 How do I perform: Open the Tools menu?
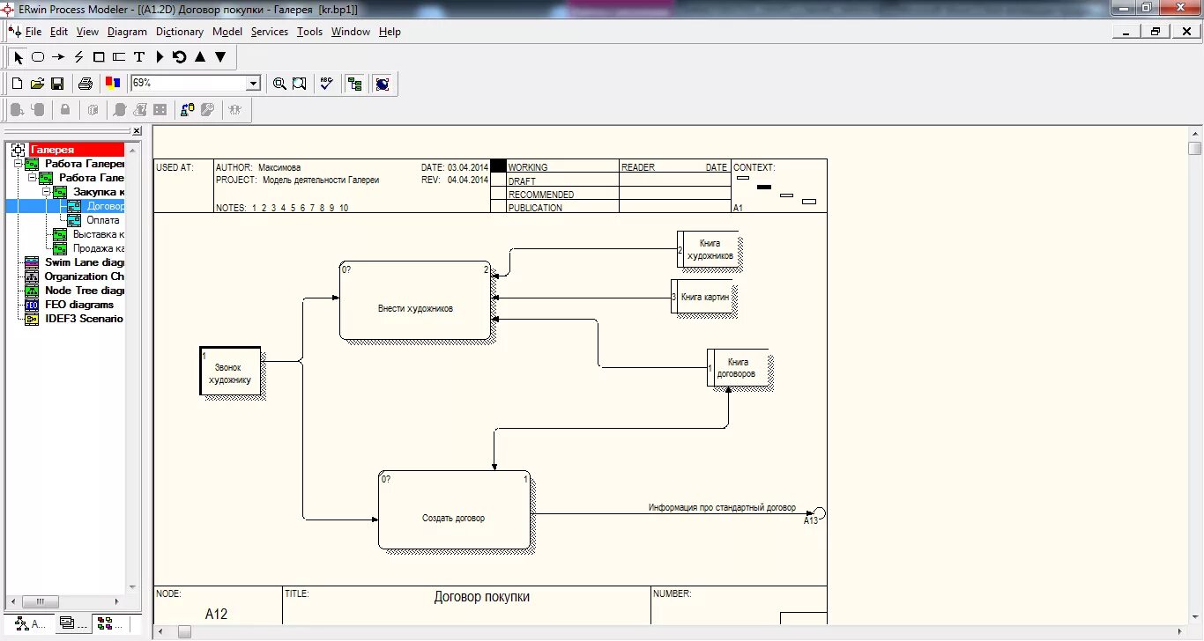pyautogui.click(x=309, y=32)
